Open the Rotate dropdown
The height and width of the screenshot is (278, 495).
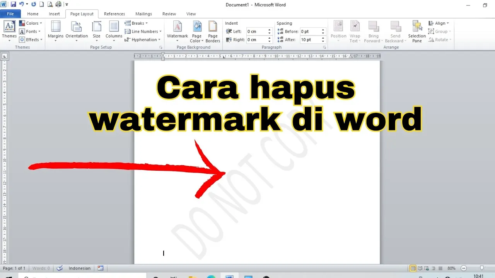440,39
